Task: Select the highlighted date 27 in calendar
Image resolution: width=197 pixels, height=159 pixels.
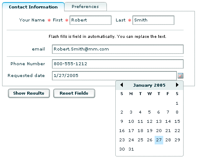Action: pyautogui.click(x=159, y=140)
